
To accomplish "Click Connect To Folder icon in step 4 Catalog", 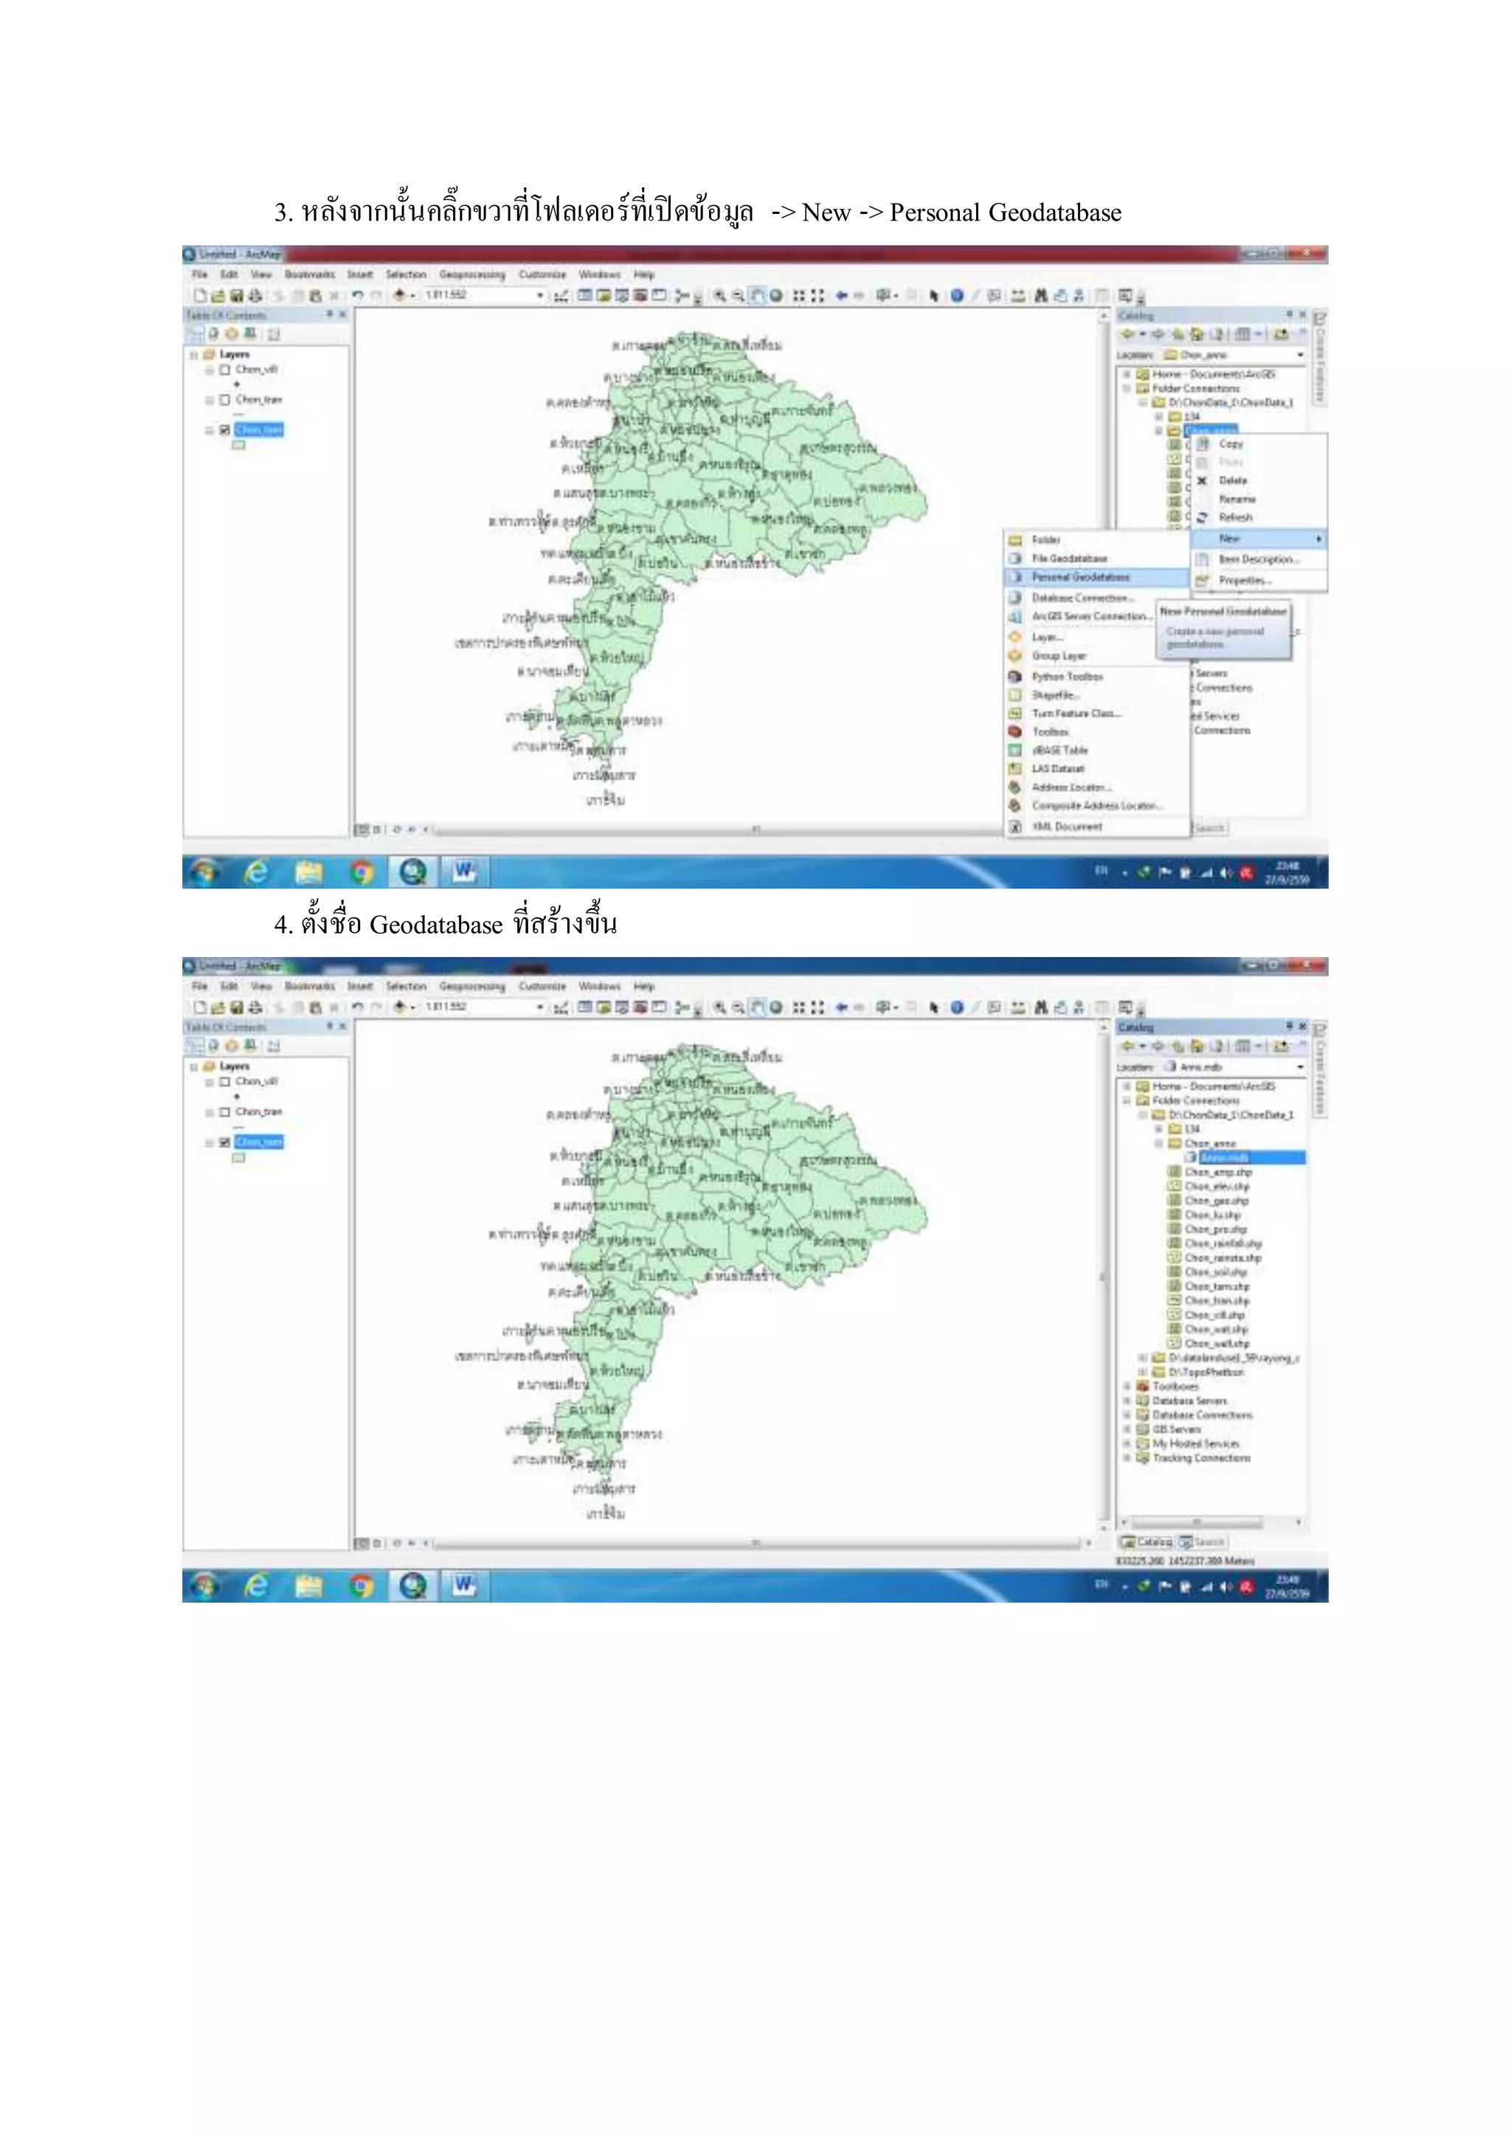I will tap(1282, 1046).
